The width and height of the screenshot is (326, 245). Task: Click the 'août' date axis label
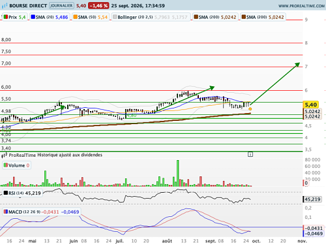tap(167, 241)
